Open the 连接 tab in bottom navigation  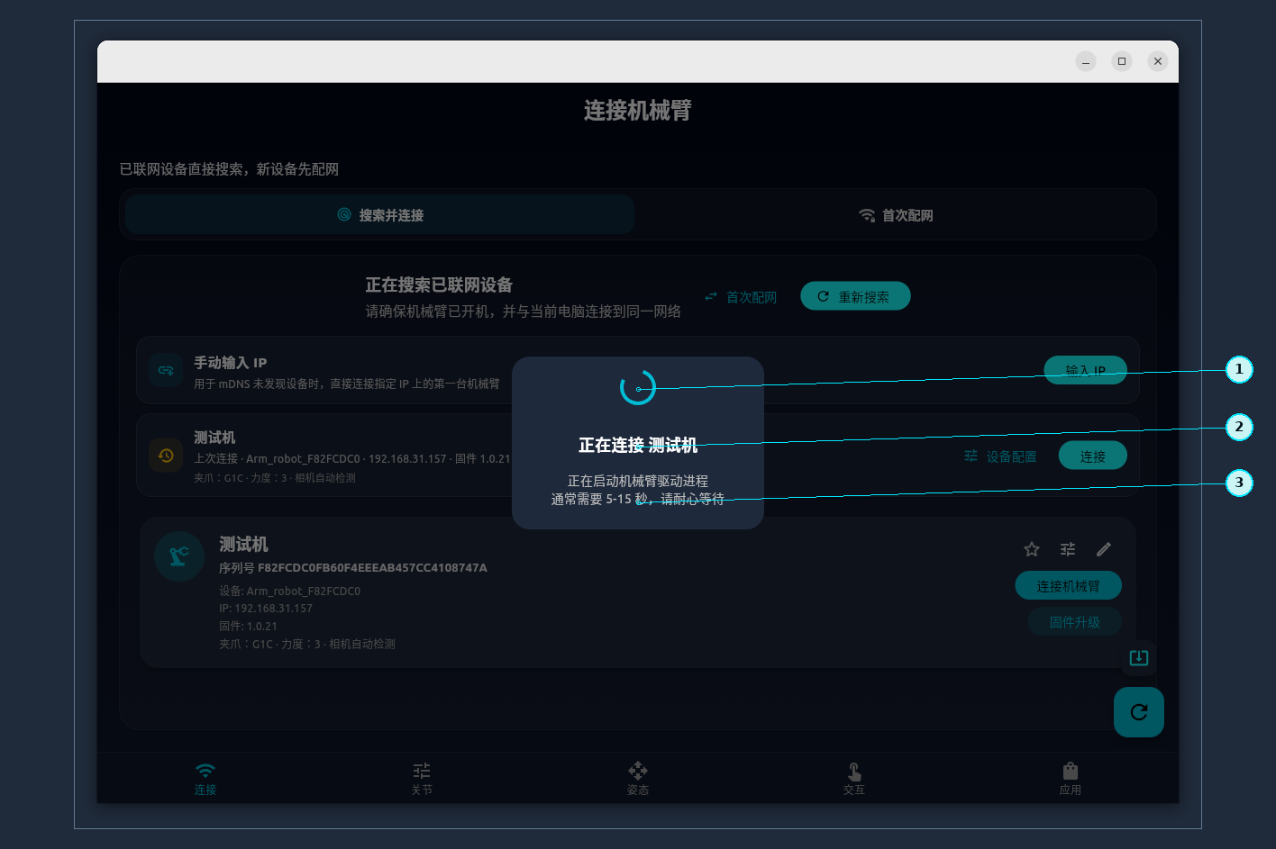pyautogui.click(x=205, y=779)
